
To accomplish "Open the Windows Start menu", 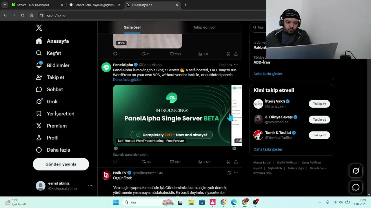I will click(116, 202).
